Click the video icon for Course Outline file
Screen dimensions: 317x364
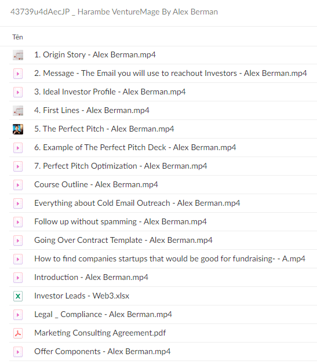click(18, 185)
